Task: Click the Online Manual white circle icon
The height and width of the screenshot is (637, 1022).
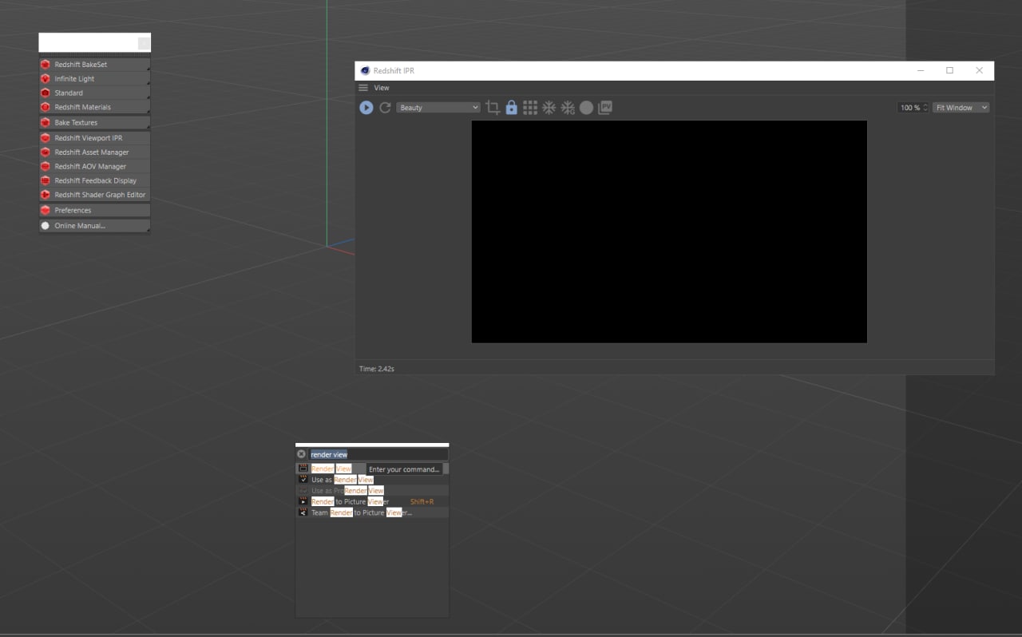Action: (46, 226)
